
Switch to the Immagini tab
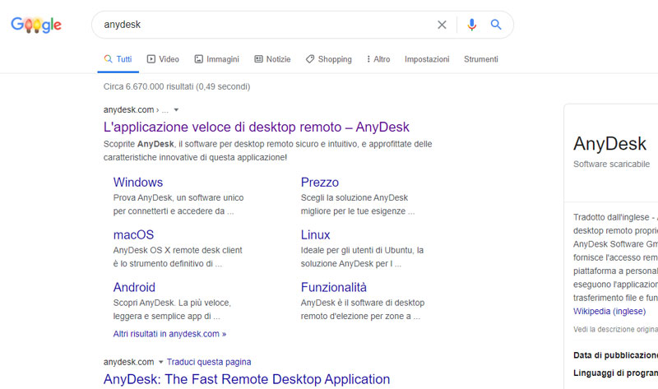click(216, 59)
